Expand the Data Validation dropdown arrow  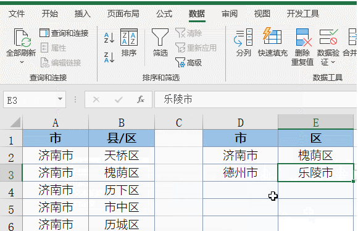point(333,62)
